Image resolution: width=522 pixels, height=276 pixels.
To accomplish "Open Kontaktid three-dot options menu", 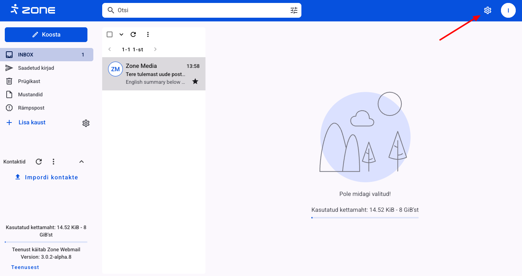I will [x=53, y=162].
